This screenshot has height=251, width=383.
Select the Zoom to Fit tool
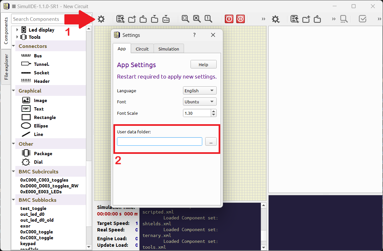click(x=185, y=19)
